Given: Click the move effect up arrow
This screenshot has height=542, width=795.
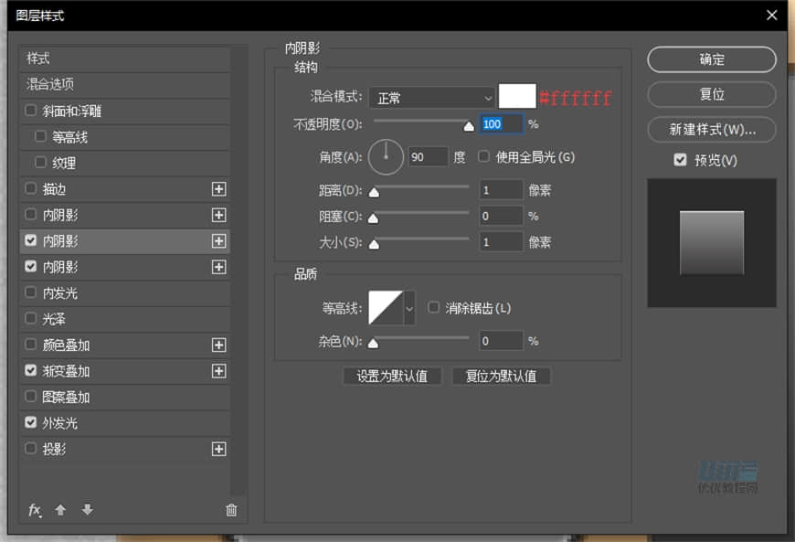Looking at the screenshot, I should [x=61, y=510].
